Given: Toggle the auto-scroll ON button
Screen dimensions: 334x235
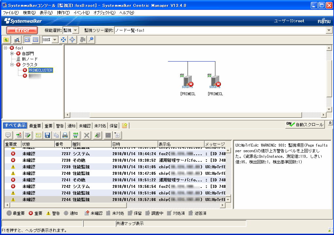Looking at the screenshot, I should [305, 125].
